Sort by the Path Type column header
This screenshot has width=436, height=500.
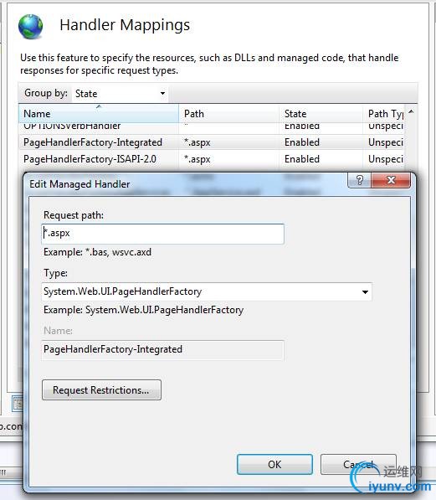[384, 114]
